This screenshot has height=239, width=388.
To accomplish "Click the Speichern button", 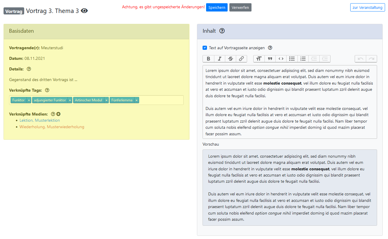I will tap(217, 7).
